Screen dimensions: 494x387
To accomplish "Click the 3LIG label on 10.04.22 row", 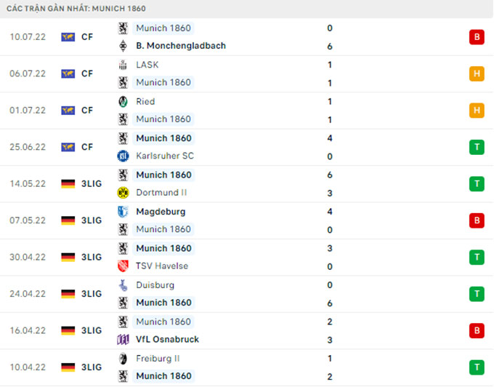I will tap(92, 367).
